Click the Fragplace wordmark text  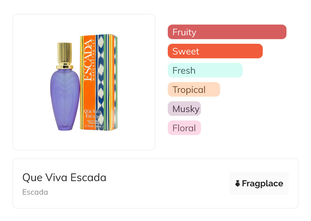point(262,183)
